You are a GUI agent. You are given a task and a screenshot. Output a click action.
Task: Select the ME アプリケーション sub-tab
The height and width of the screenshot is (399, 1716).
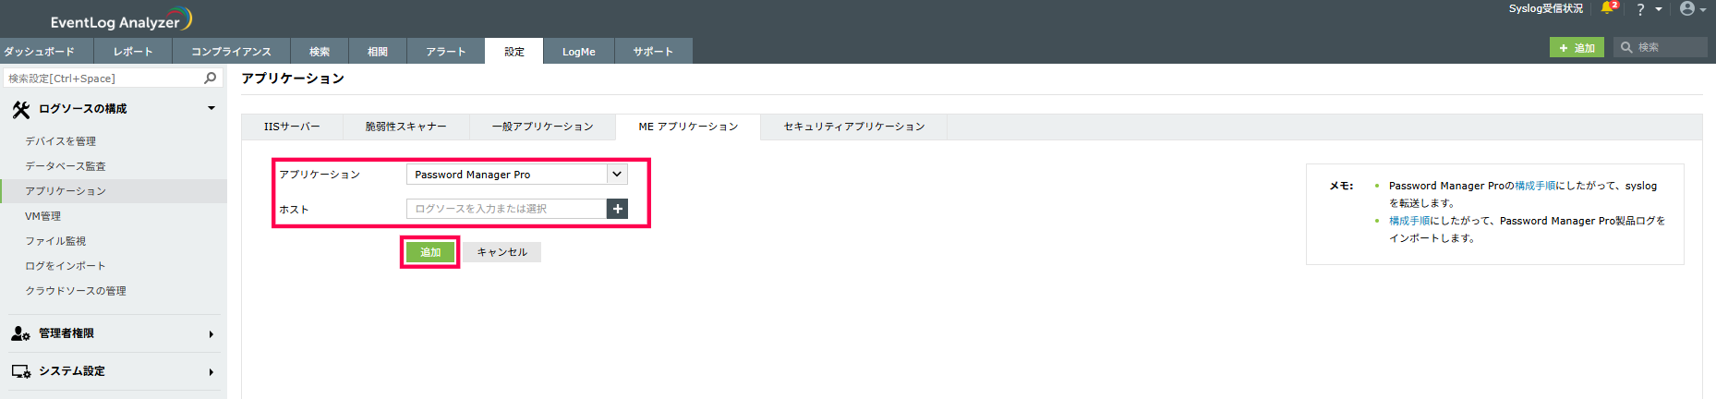688,127
